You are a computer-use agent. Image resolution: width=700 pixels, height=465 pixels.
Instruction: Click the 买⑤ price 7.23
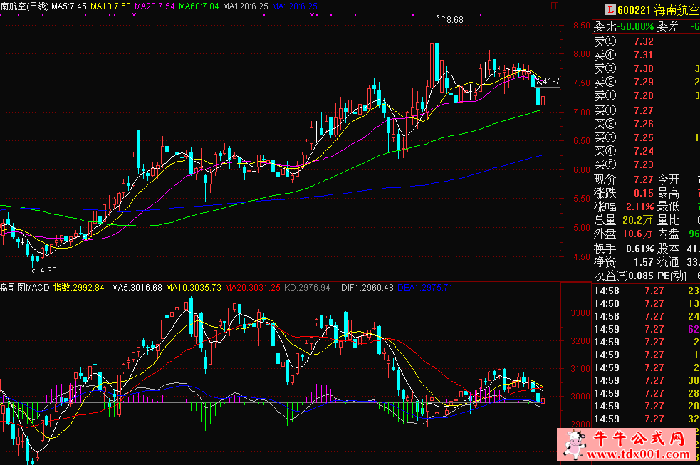[644, 164]
